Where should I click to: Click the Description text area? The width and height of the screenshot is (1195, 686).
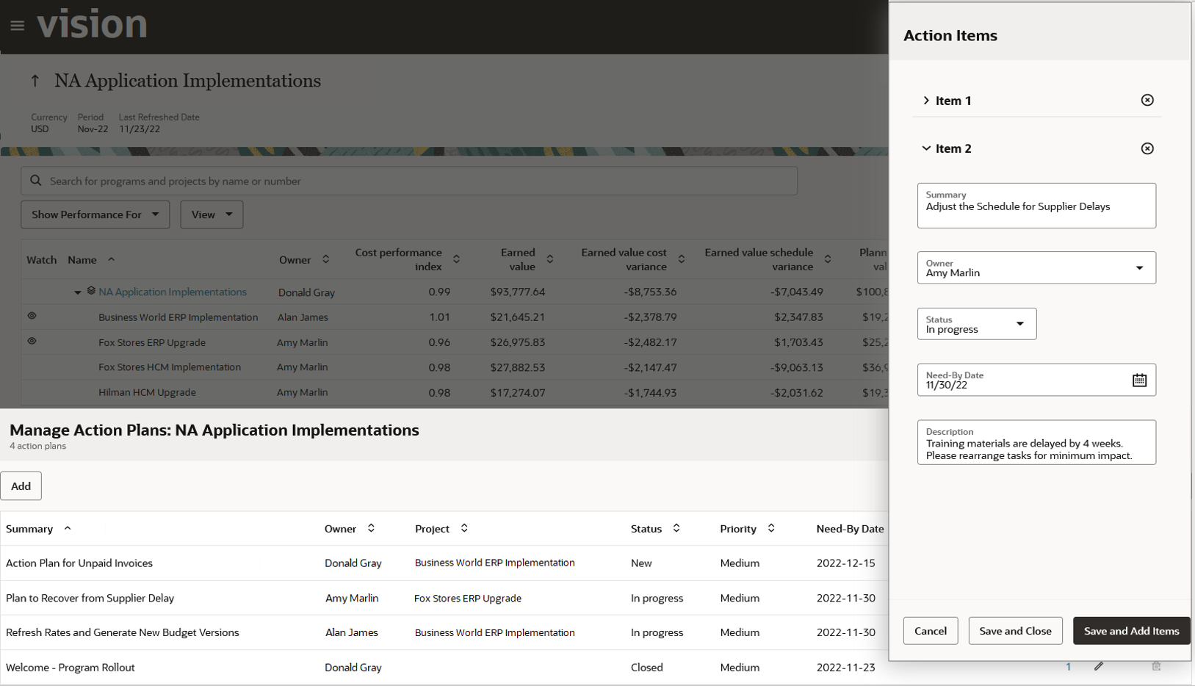[1036, 442]
